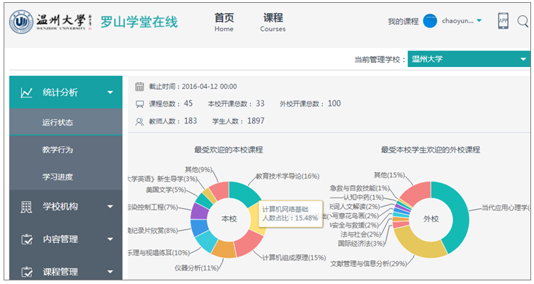Click the calendar icon beside 截止时间
534x284 pixels.
coord(139,86)
